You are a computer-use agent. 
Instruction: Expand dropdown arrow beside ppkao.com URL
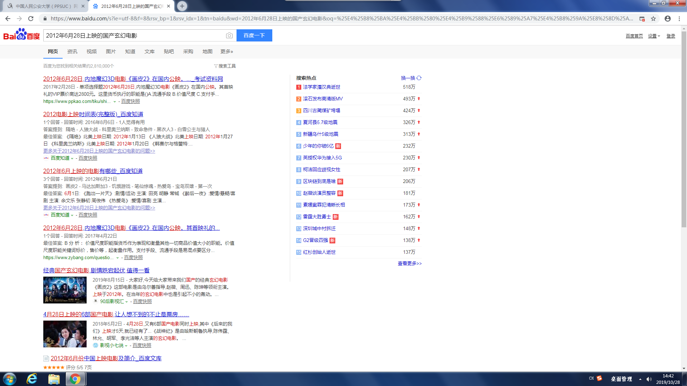[x=115, y=102]
